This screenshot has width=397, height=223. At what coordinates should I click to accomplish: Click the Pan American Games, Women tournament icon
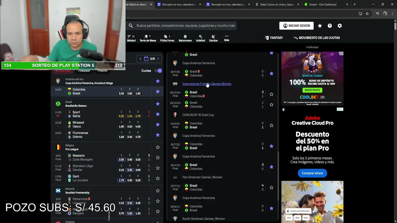[175, 177]
